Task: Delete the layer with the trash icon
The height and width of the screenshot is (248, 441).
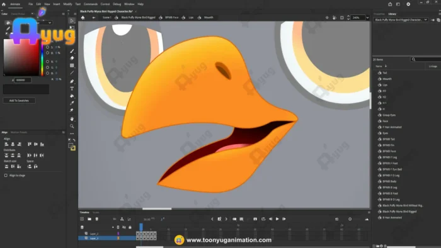Action: [x=97, y=219]
